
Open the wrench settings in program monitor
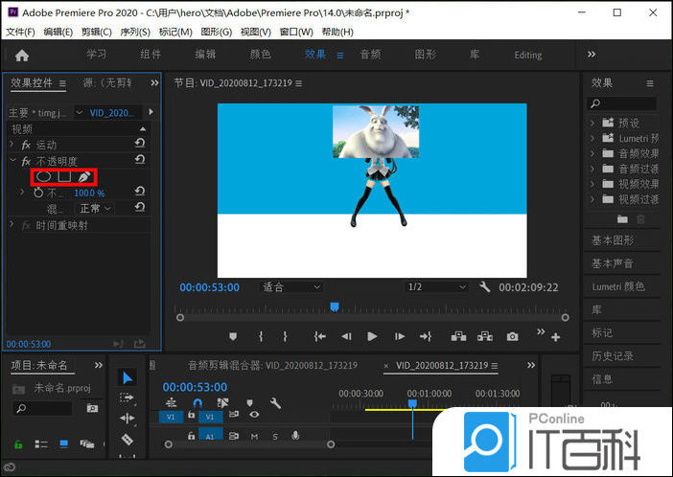pyautogui.click(x=485, y=287)
